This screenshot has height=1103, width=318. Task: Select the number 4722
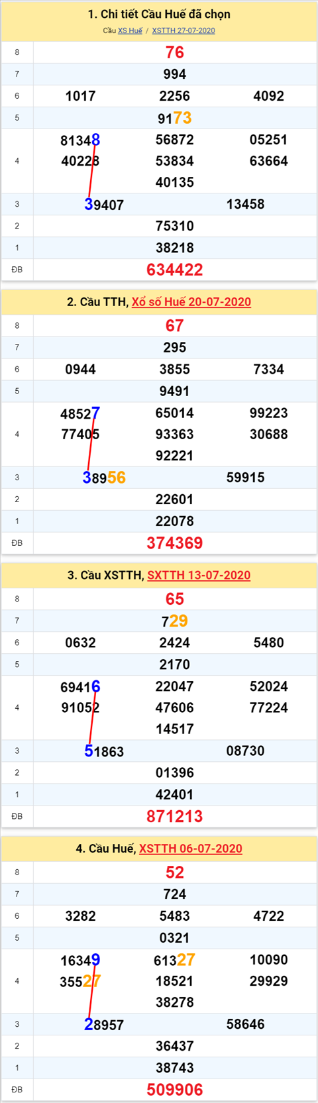(269, 916)
